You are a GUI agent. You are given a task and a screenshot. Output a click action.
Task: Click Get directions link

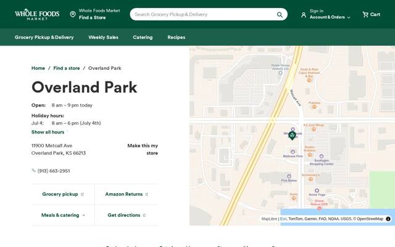tap(127, 215)
